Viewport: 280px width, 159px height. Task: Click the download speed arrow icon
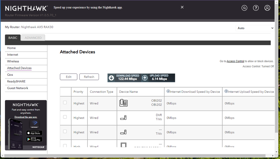click(x=112, y=78)
